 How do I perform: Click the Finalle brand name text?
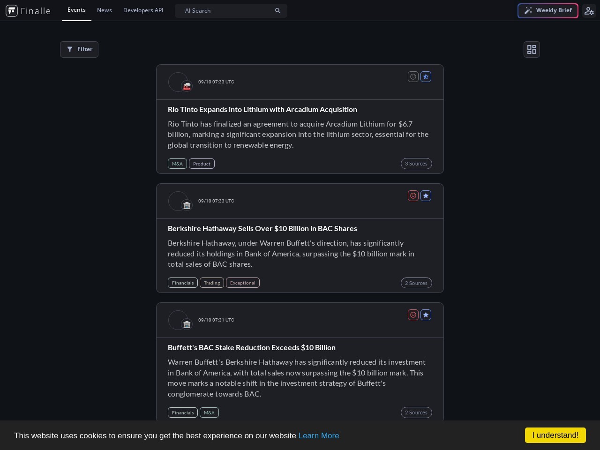(x=36, y=11)
